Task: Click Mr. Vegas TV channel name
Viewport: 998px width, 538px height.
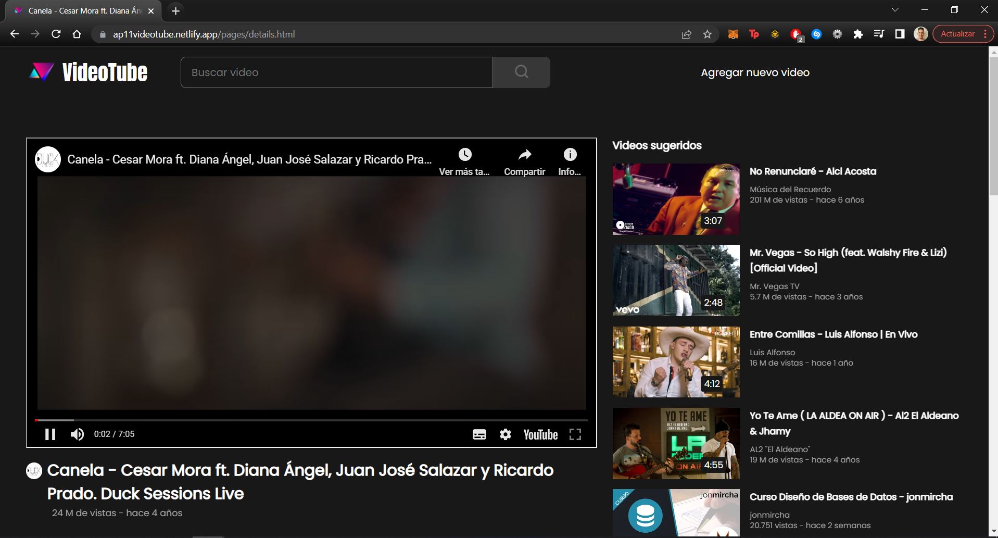Action: 774,286
